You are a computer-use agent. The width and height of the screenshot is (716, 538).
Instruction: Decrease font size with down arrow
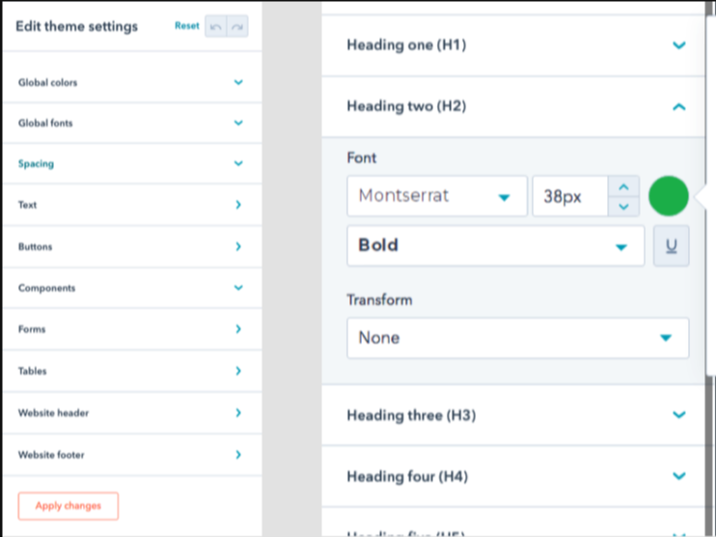(623, 207)
